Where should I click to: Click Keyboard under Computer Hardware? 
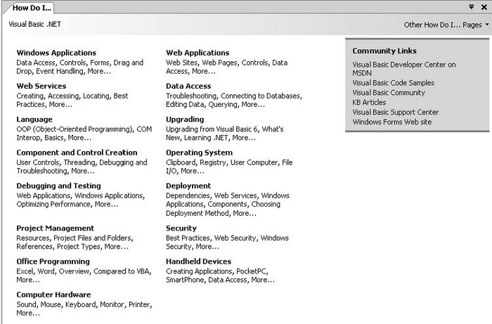[x=81, y=304]
